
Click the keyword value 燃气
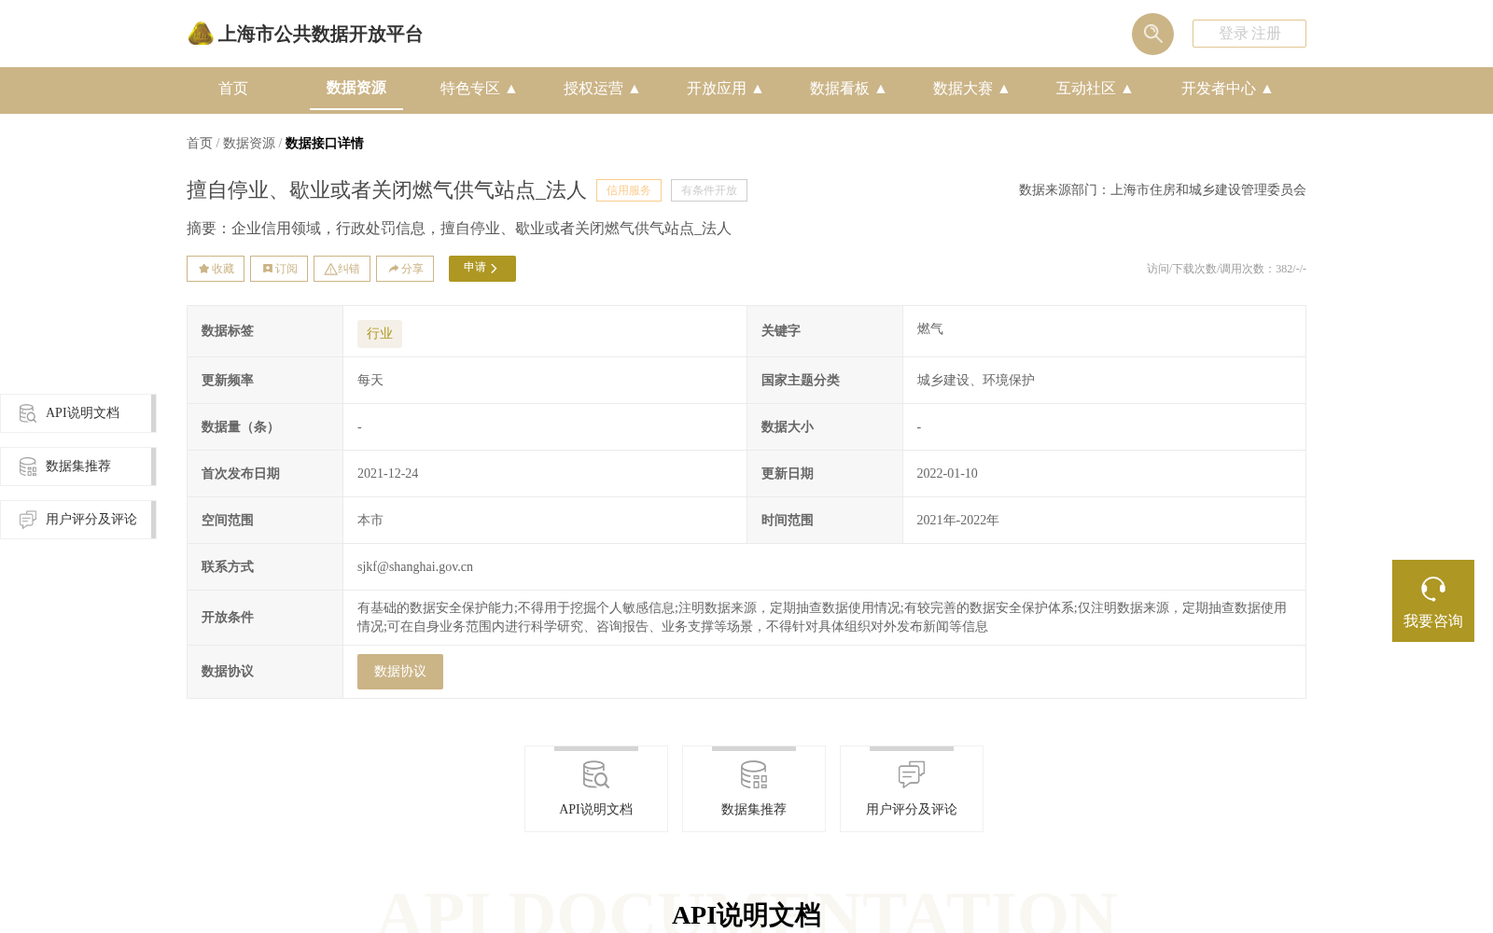point(930,329)
